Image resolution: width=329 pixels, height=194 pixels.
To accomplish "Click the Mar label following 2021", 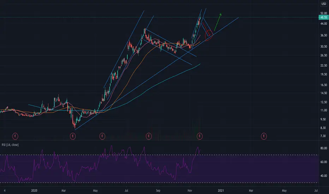I will [251, 190].
